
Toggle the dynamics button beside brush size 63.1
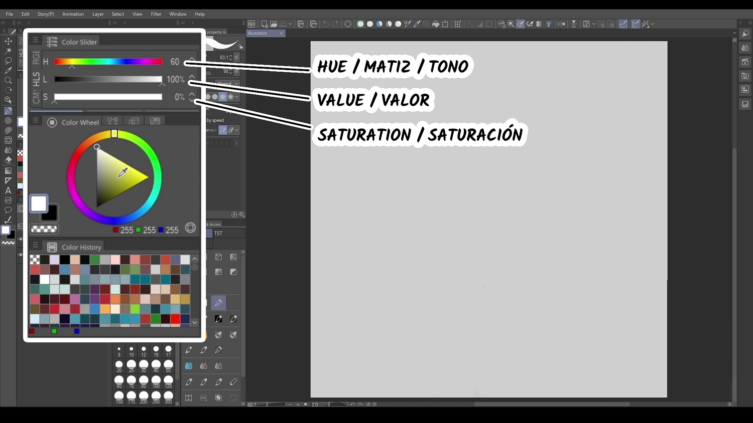(236, 58)
